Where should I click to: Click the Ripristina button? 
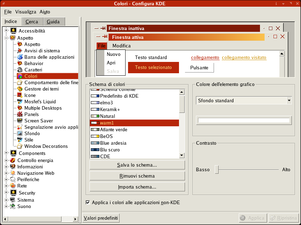284,218
